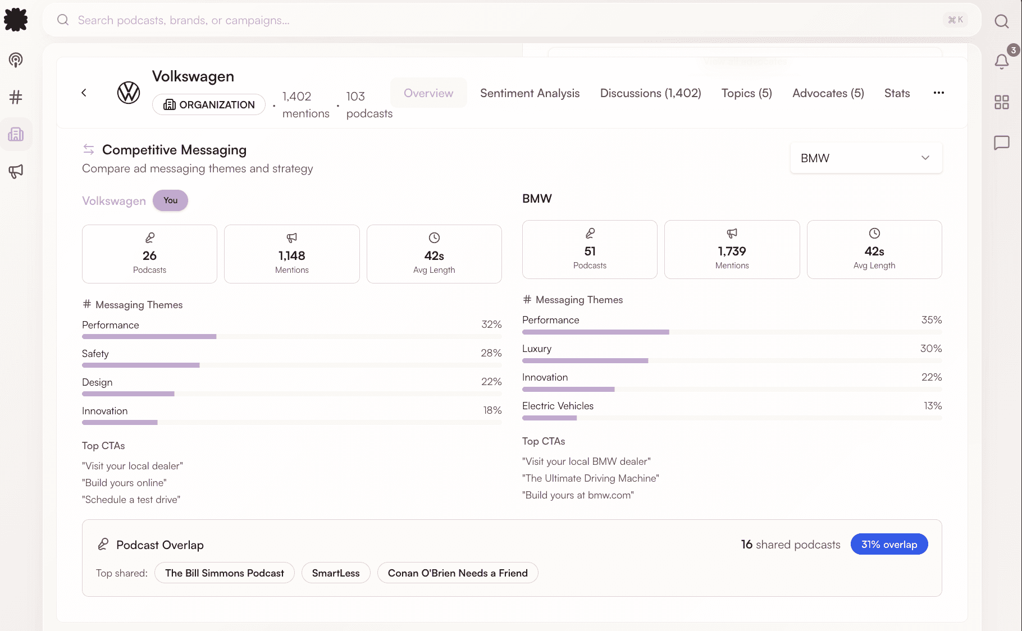Click the magnifier icon inside the search bar

point(63,20)
